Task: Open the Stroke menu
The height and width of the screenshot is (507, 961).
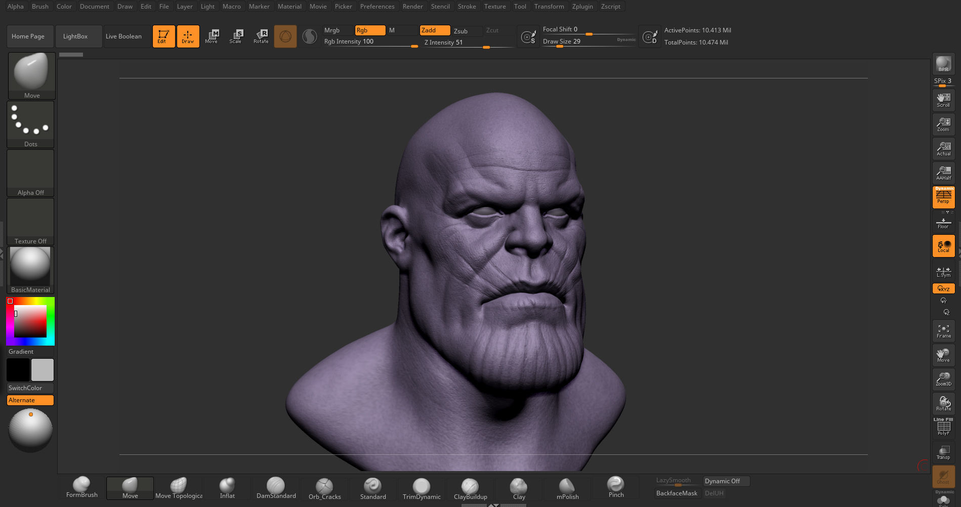Action: coord(467,7)
